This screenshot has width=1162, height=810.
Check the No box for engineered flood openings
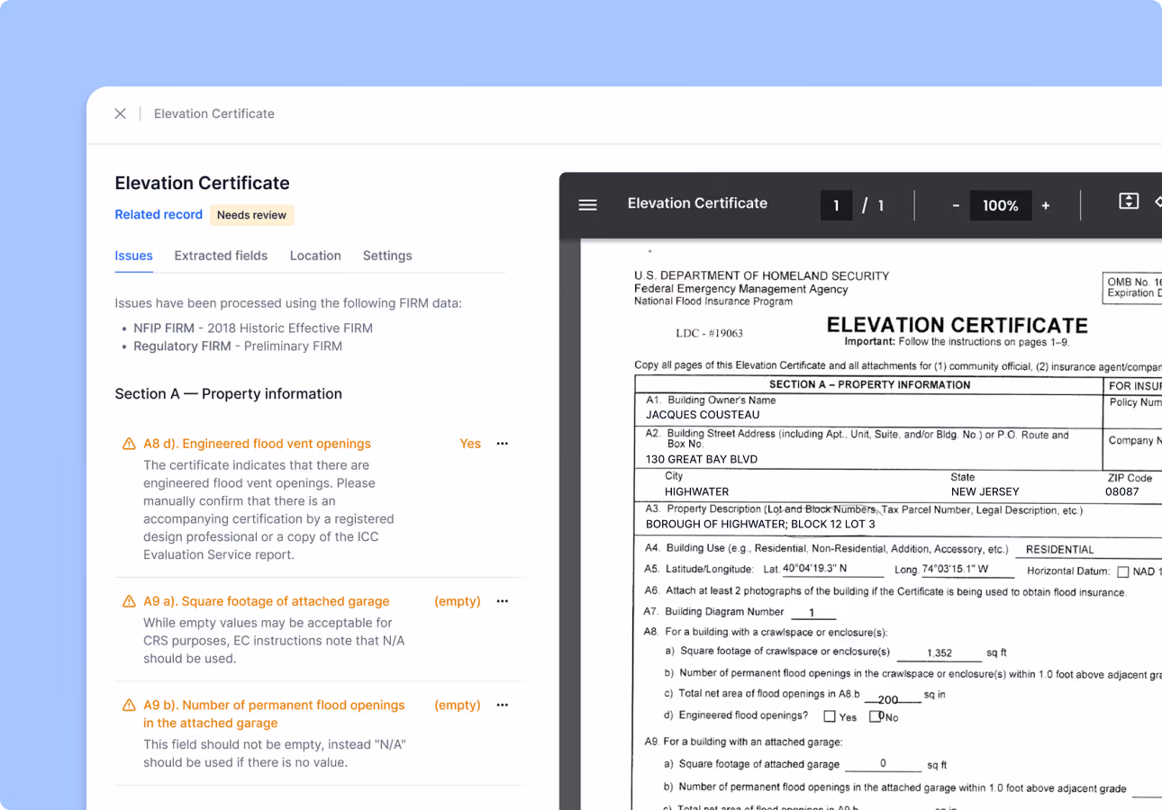pos(875,717)
